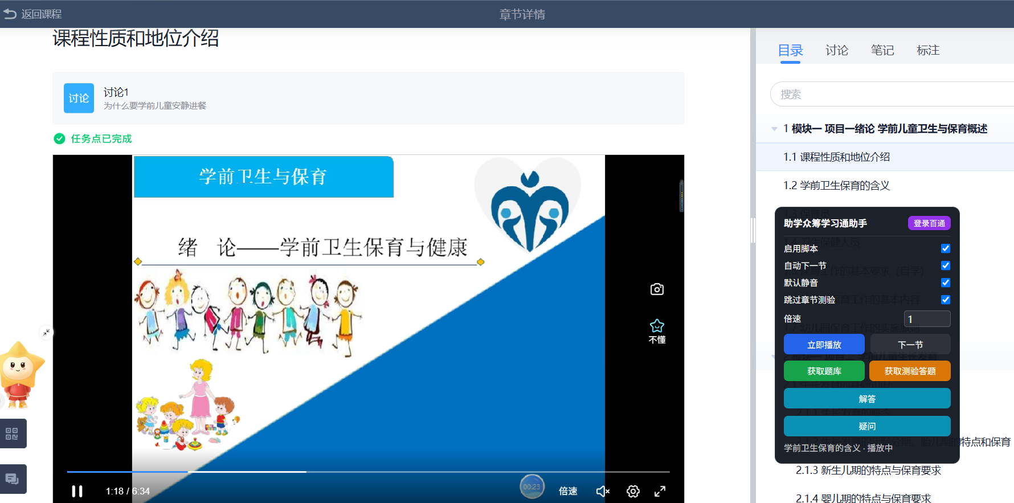Switch to the 笔记 tab
1014x503 pixels.
tap(882, 51)
